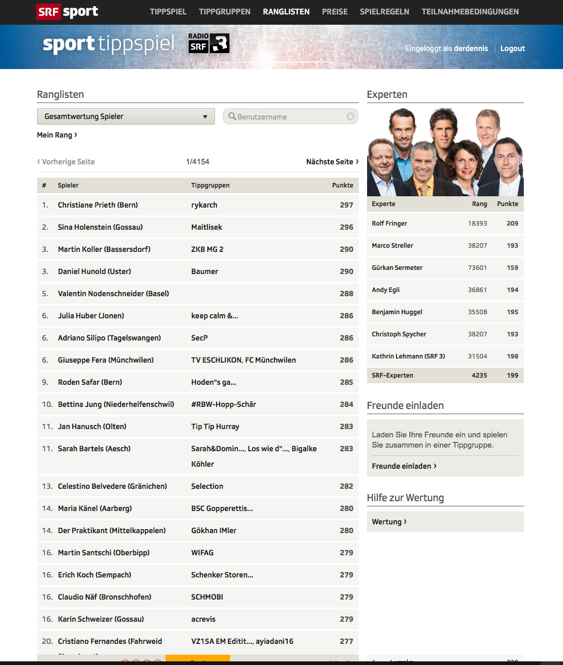Go to Mein Rang
The image size is (563, 665).
(57, 135)
